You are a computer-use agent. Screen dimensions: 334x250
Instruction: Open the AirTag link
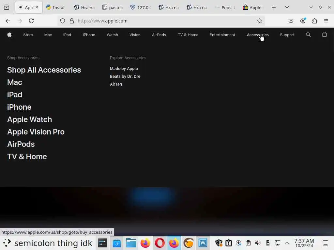pyautogui.click(x=116, y=84)
